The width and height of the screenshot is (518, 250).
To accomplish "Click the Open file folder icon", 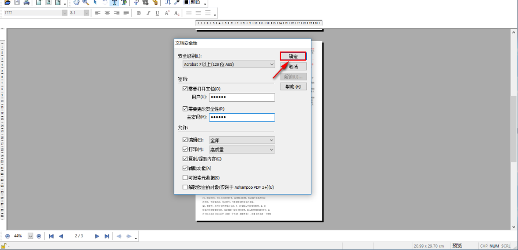I will [7, 2].
